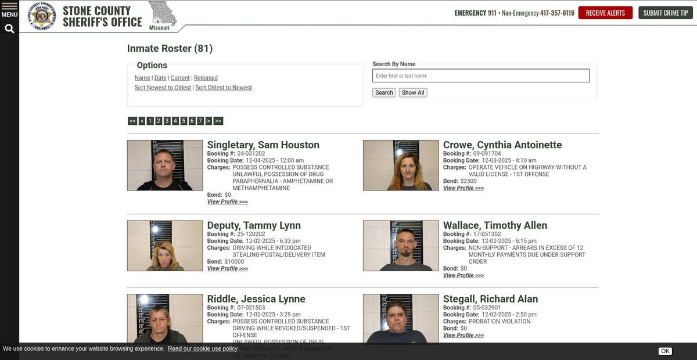View Profile for Singletary, Sam Houston
The image size is (697, 360).
[228, 202]
